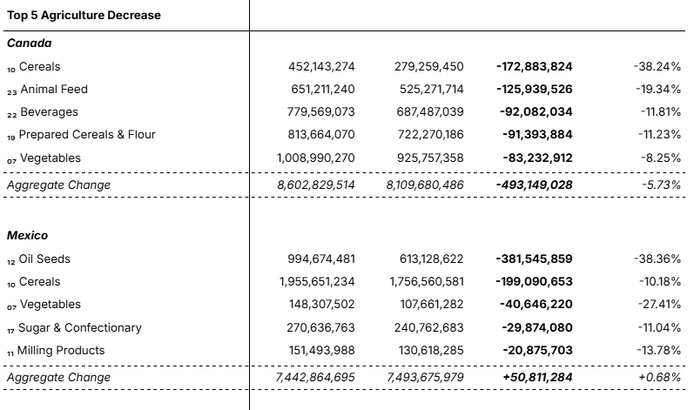Select Canada Vegetables percentage -8.25%
Image resolution: width=694 pixels, height=410 pixels.
(661, 158)
